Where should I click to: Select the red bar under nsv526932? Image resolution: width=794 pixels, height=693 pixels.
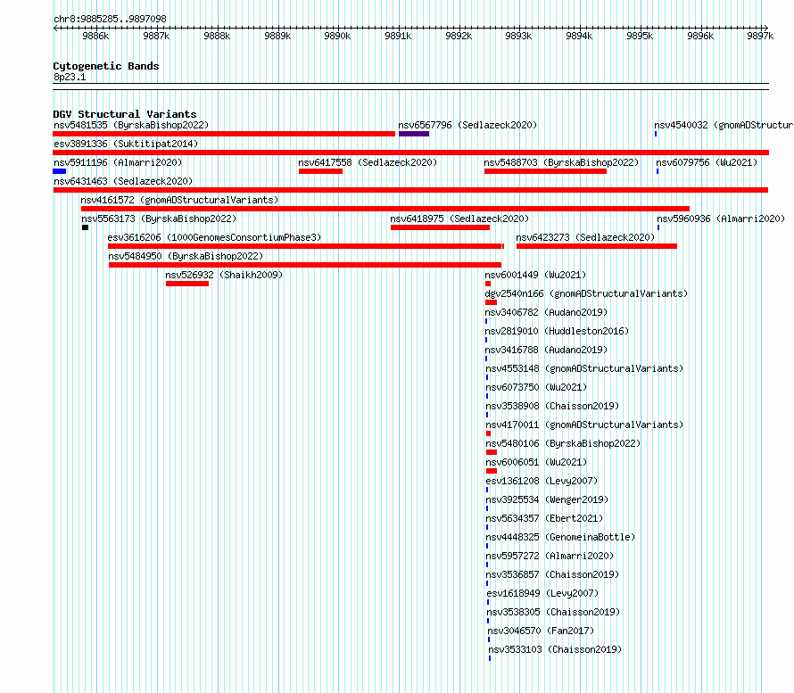pyautogui.click(x=186, y=284)
